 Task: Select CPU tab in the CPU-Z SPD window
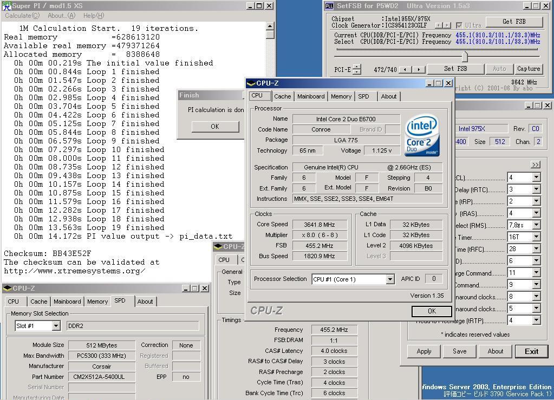(14, 301)
